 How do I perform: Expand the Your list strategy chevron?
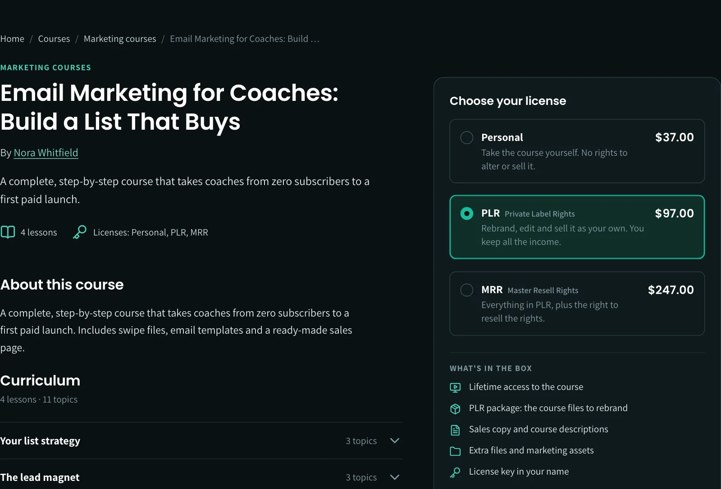pyautogui.click(x=395, y=441)
